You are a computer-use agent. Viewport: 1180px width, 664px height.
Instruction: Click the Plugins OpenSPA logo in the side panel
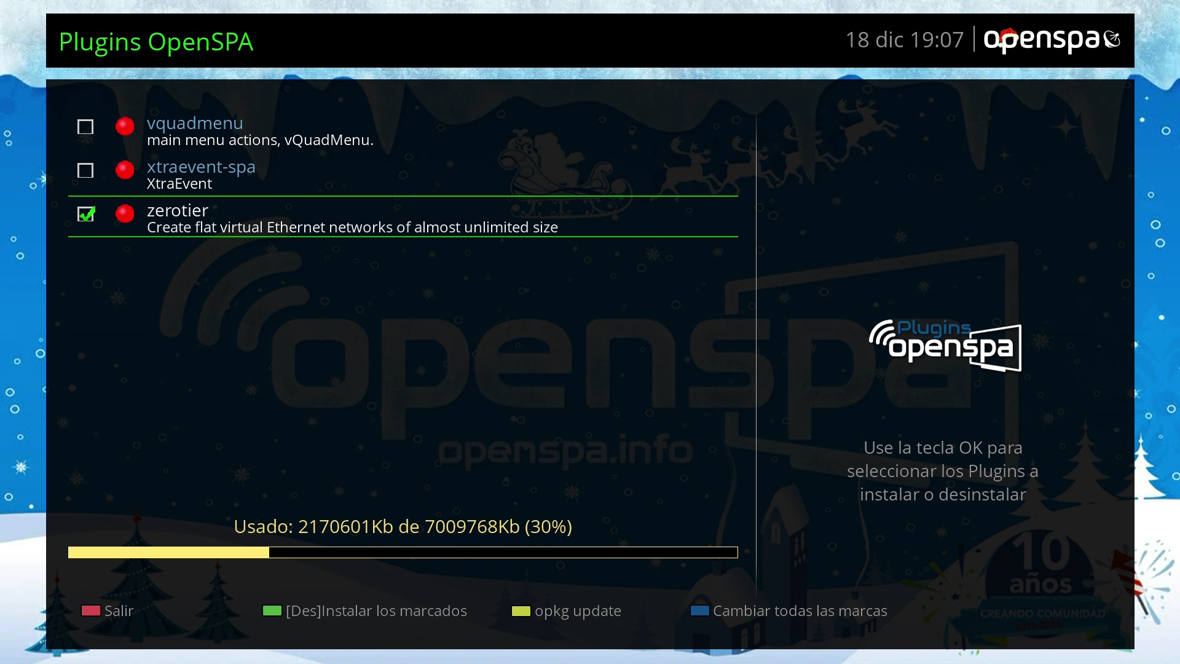[945, 346]
